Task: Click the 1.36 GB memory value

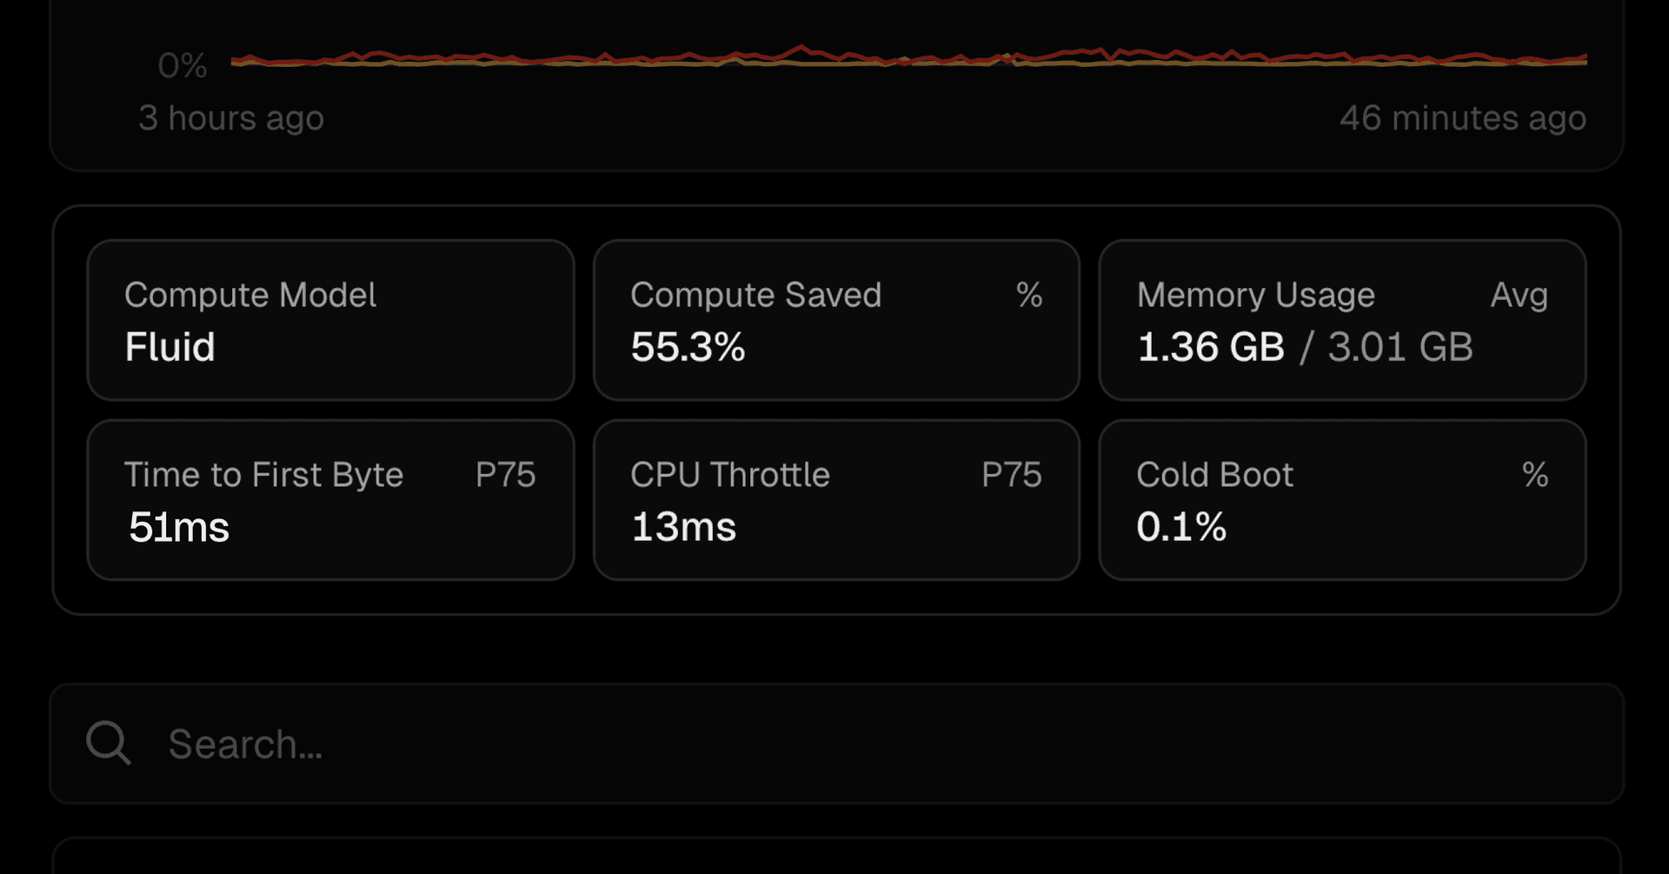Action: click(x=1210, y=347)
